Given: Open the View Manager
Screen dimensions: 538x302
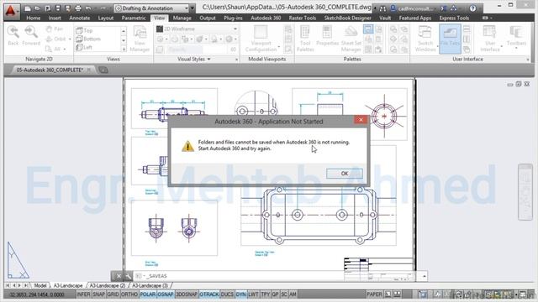Looking at the screenshot, I should (140, 39).
